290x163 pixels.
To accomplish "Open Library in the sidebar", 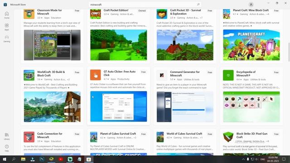I will [7, 136].
